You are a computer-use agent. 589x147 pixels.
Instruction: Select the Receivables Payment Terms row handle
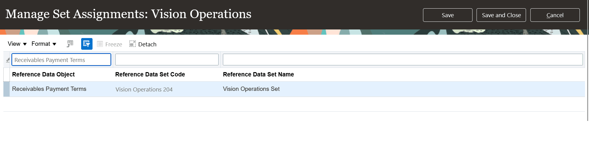tap(6, 89)
